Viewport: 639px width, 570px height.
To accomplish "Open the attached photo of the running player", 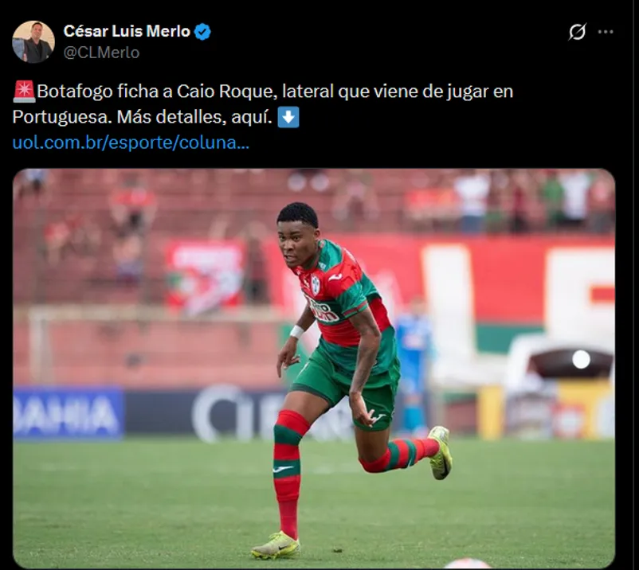I will [314, 369].
